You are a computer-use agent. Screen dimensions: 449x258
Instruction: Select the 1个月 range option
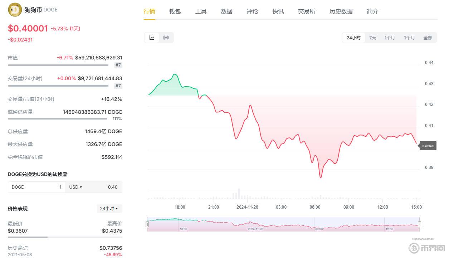pyautogui.click(x=390, y=37)
